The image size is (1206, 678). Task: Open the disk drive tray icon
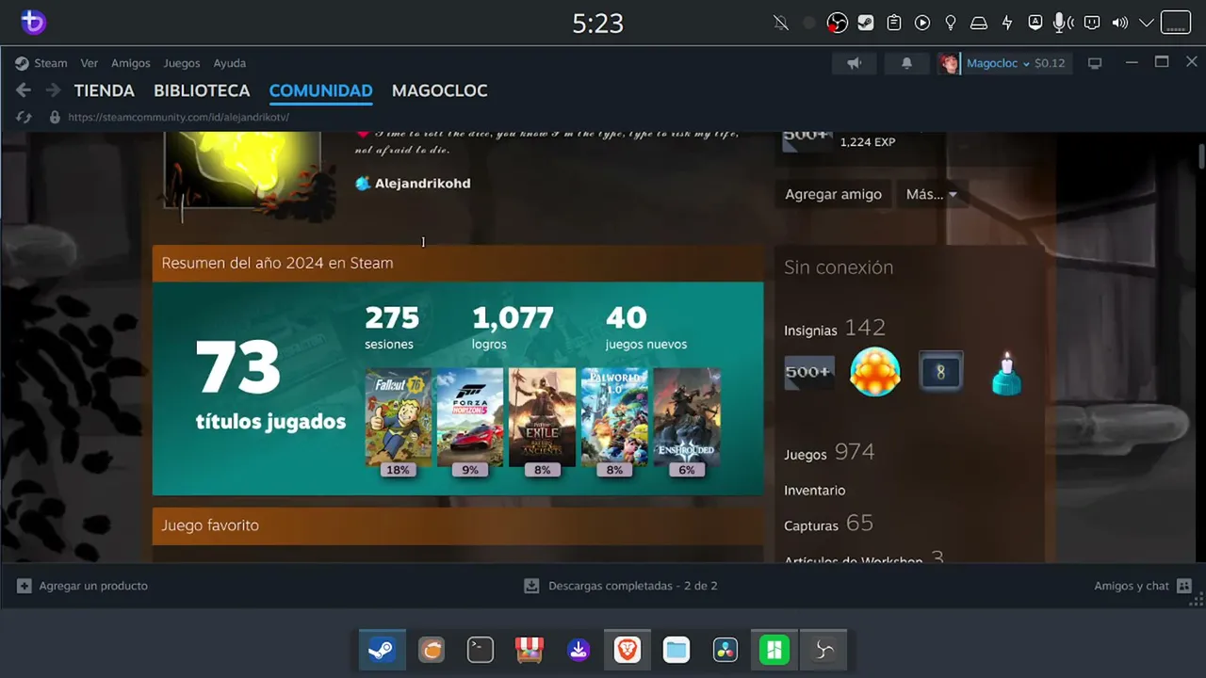[979, 23]
